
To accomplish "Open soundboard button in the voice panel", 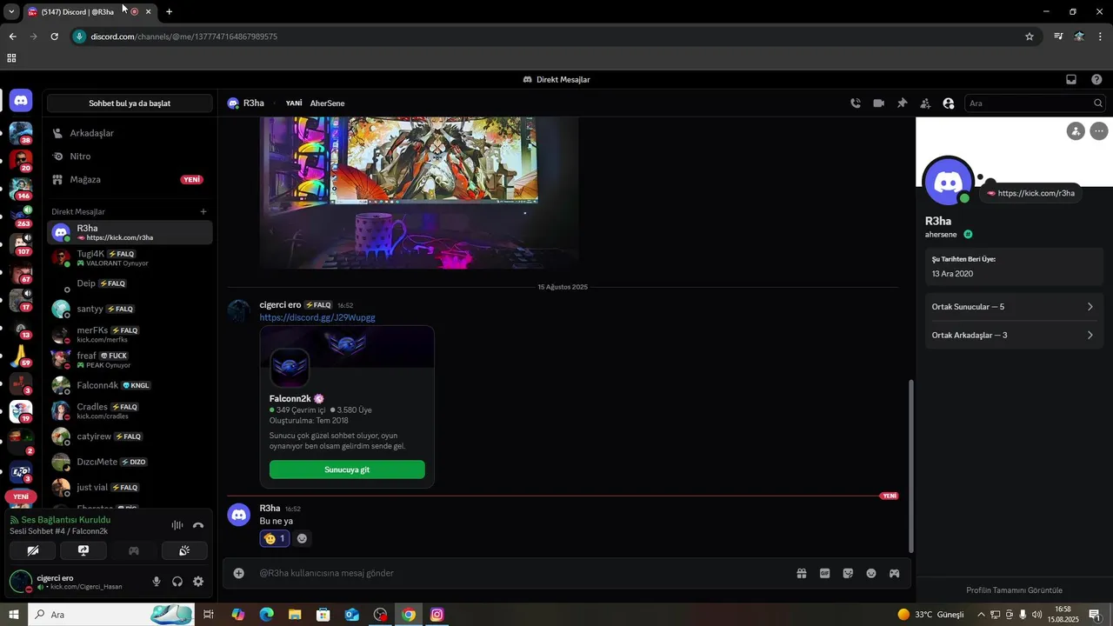I will [184, 550].
